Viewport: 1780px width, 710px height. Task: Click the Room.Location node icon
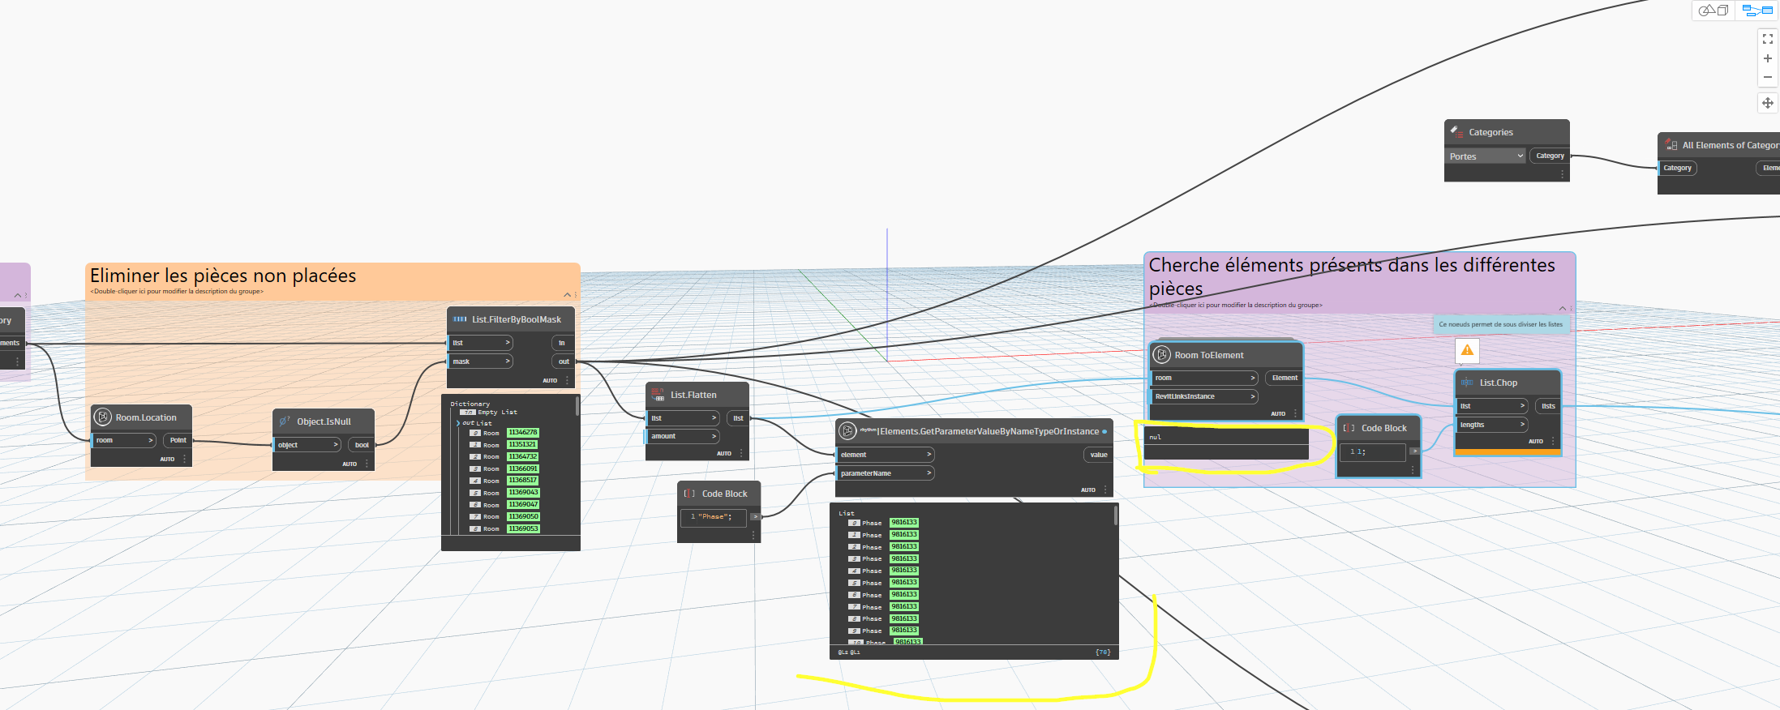tap(103, 417)
